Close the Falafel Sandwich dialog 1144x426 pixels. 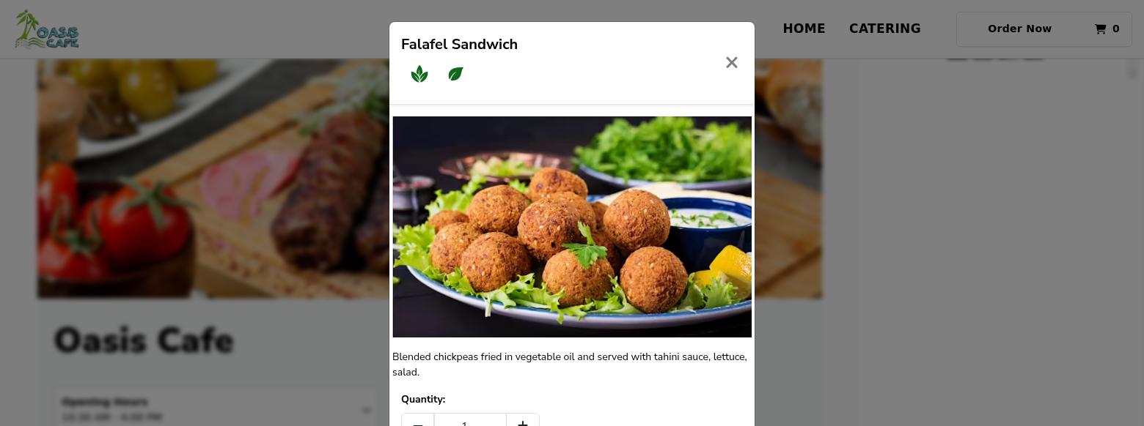[x=731, y=62]
